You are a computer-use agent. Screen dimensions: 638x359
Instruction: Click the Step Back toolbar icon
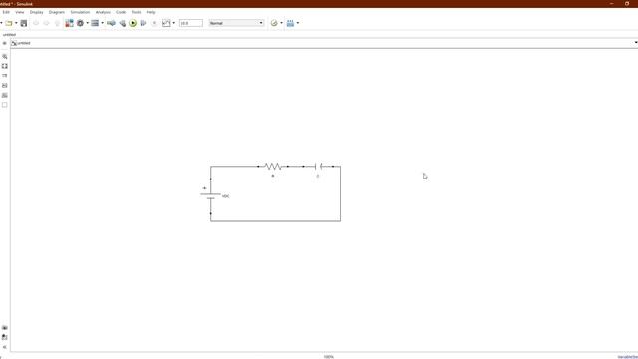pyautogui.click(x=122, y=23)
